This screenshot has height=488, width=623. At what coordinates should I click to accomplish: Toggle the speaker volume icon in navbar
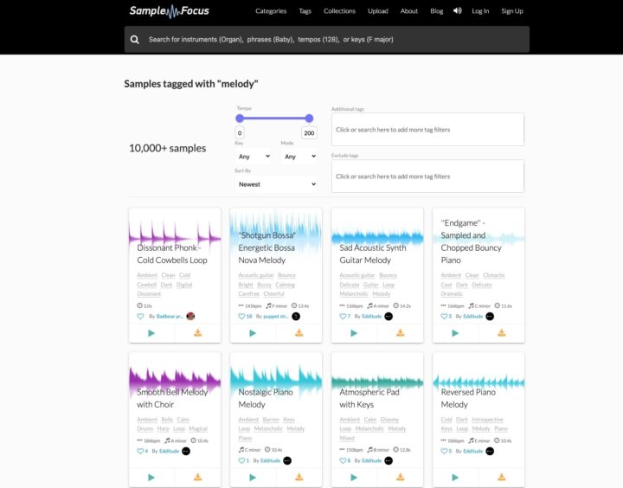coord(457,11)
